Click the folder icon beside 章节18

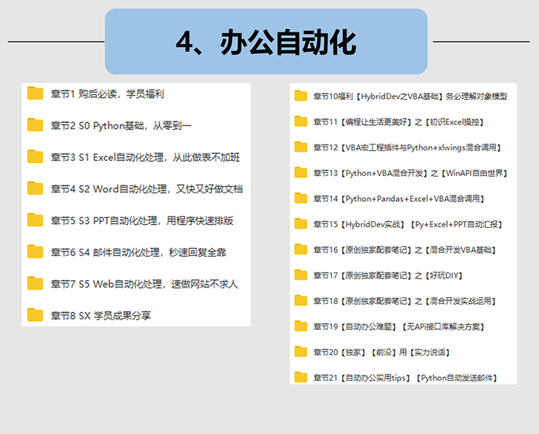pos(301,300)
